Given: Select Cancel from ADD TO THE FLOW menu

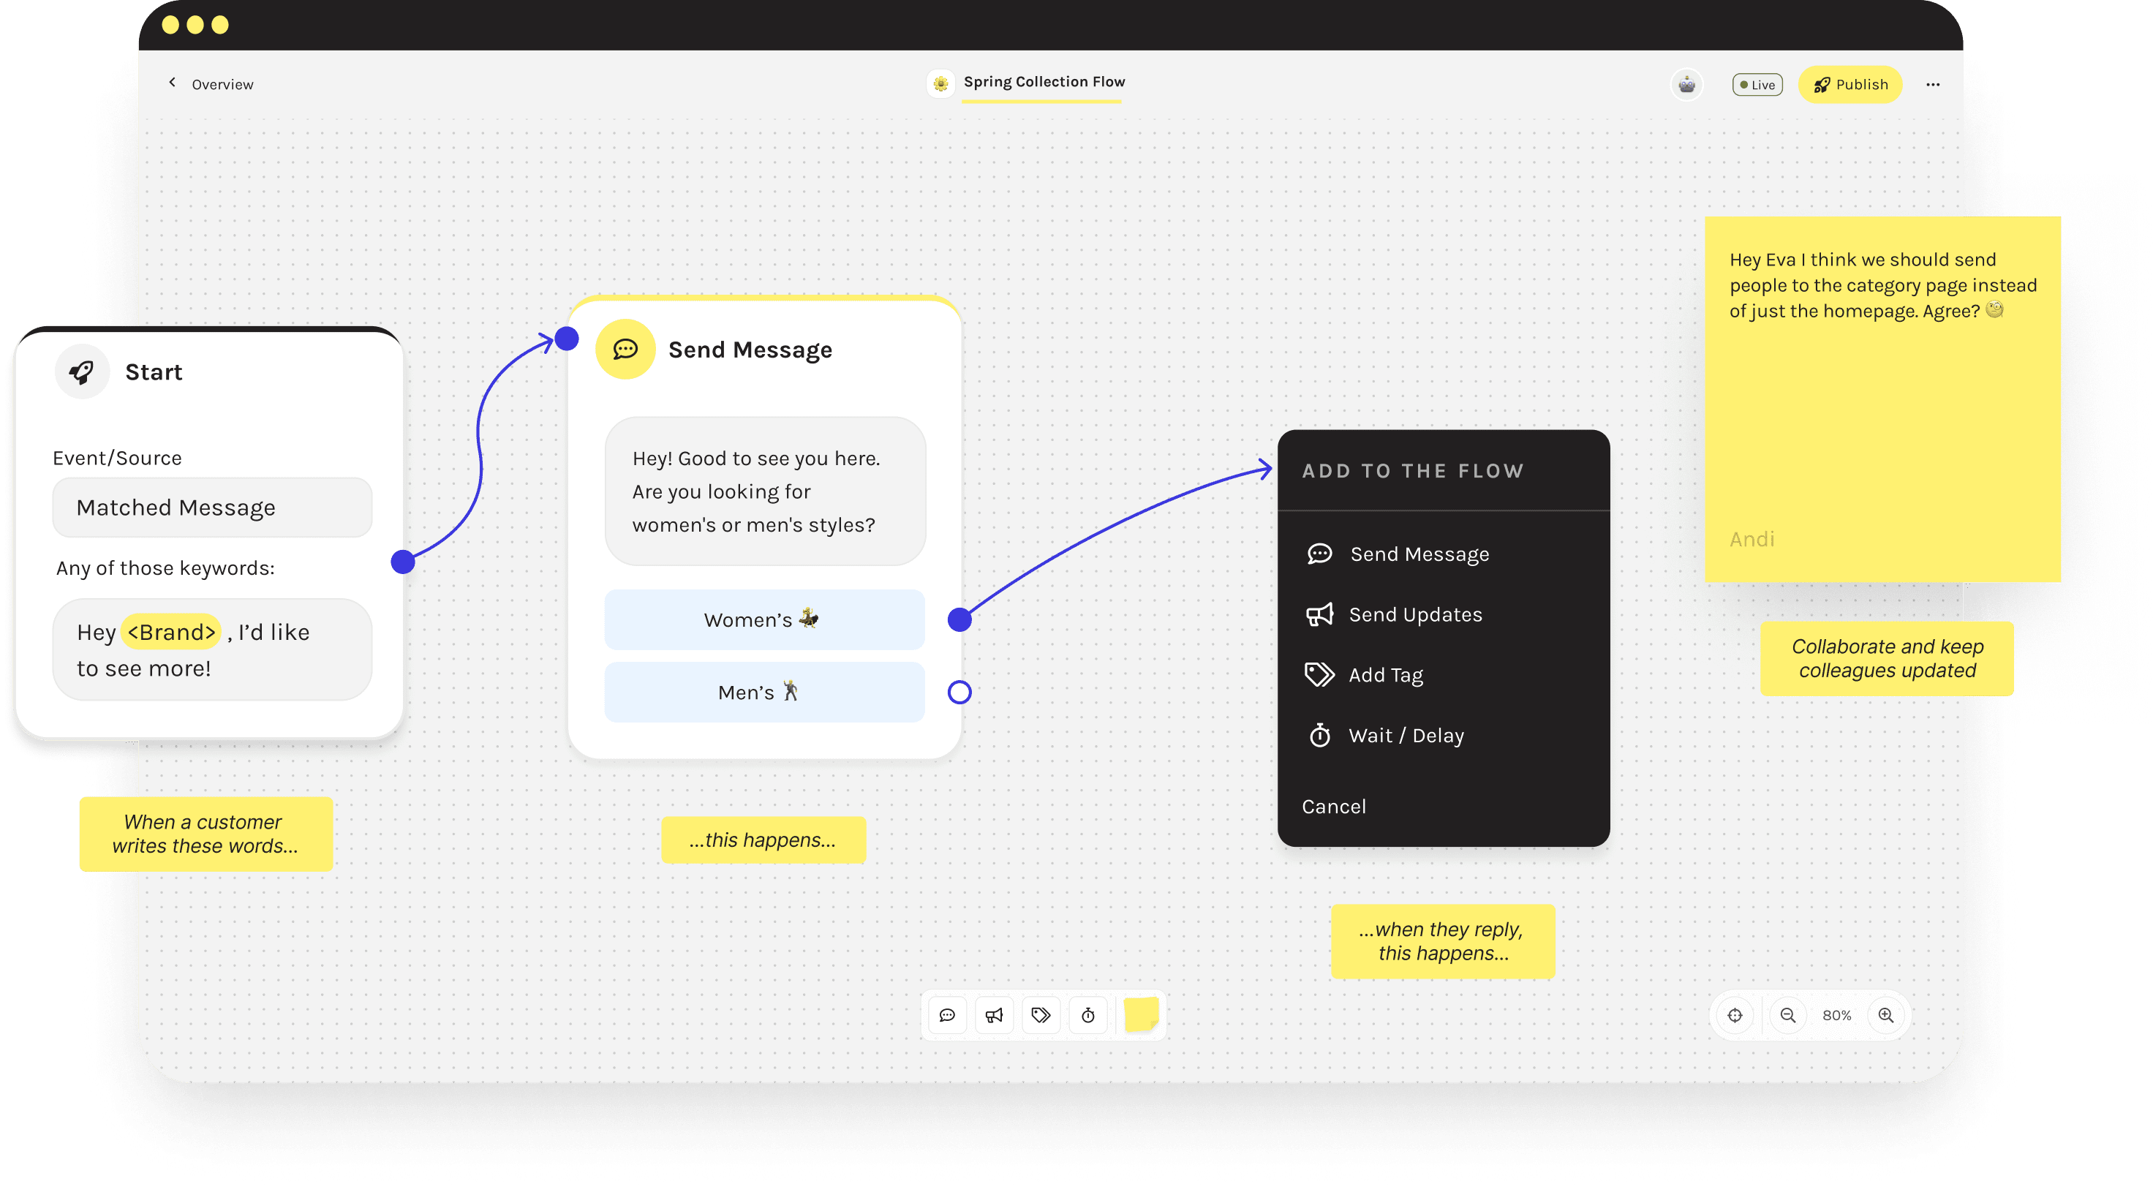Looking at the screenshot, I should 1332,807.
